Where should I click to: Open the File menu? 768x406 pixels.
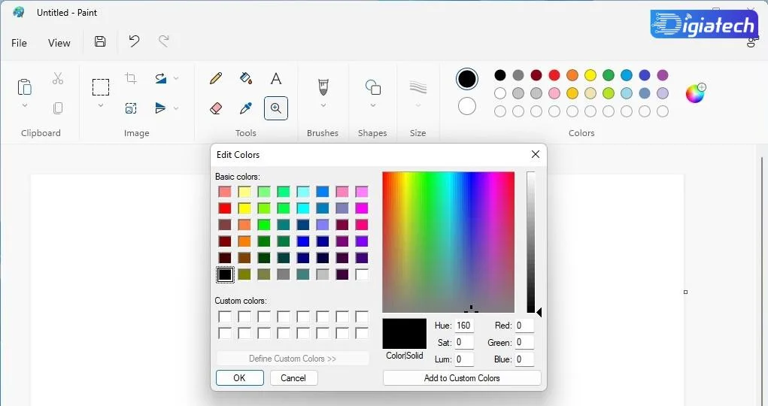pos(19,43)
